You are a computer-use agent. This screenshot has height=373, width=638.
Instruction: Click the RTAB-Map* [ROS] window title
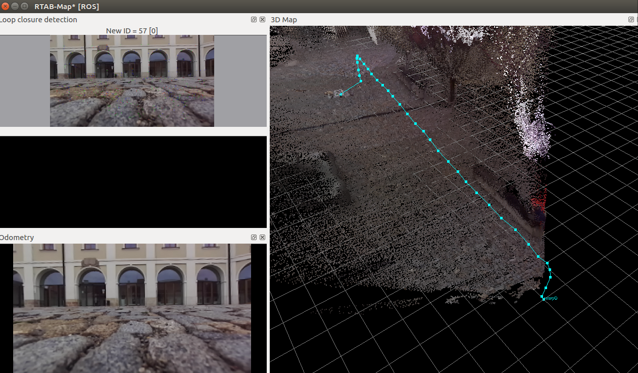(67, 6)
